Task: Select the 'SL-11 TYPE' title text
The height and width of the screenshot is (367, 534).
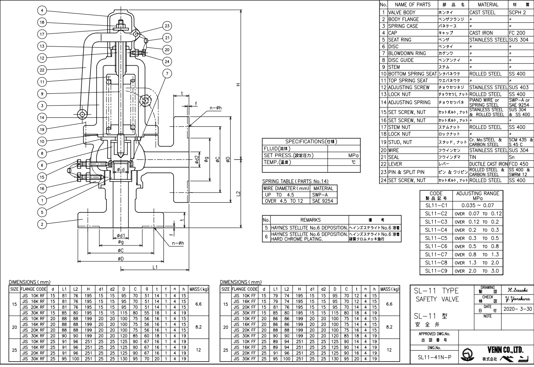Action: (x=437, y=291)
